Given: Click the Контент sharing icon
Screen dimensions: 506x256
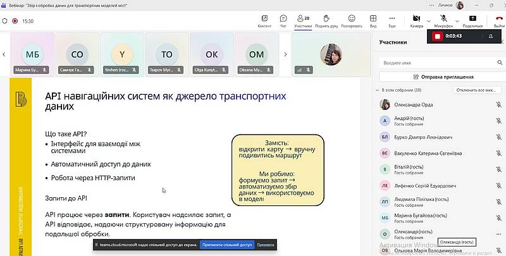Looking at the screenshot, I should [264, 20].
